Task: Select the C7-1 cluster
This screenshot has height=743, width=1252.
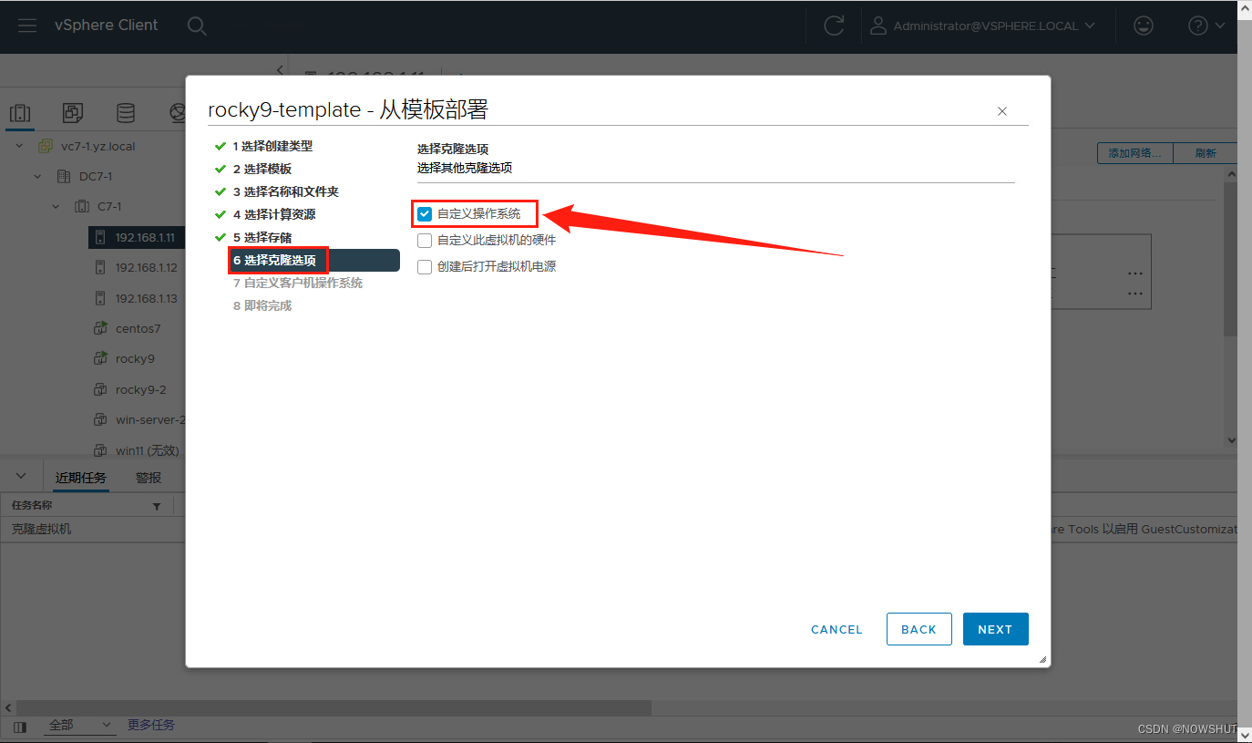Action: [109, 207]
